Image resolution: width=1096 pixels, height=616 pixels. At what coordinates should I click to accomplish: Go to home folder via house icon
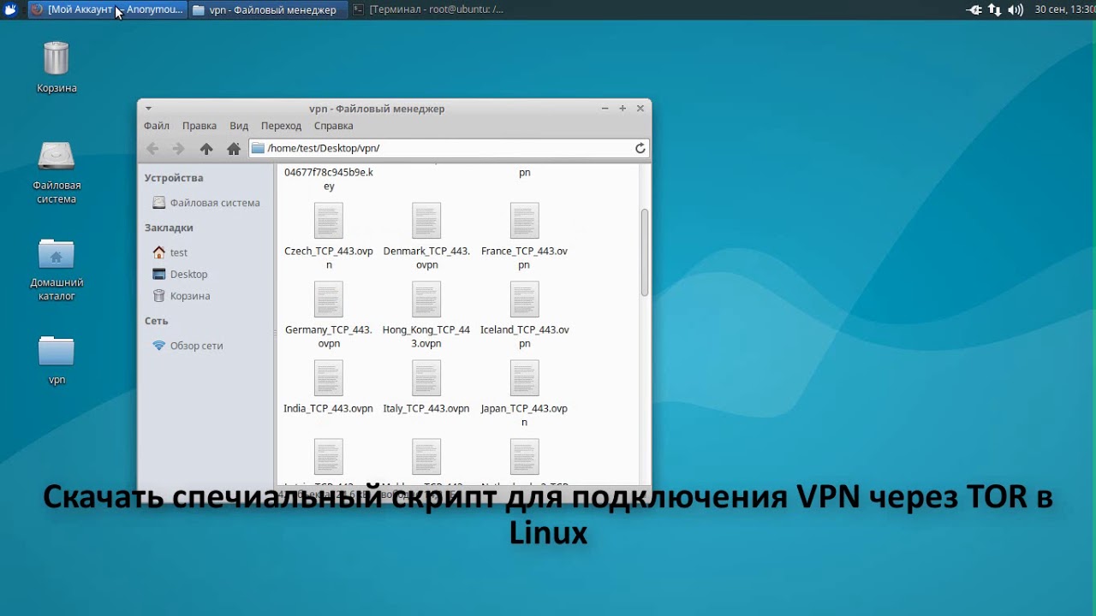tap(233, 149)
